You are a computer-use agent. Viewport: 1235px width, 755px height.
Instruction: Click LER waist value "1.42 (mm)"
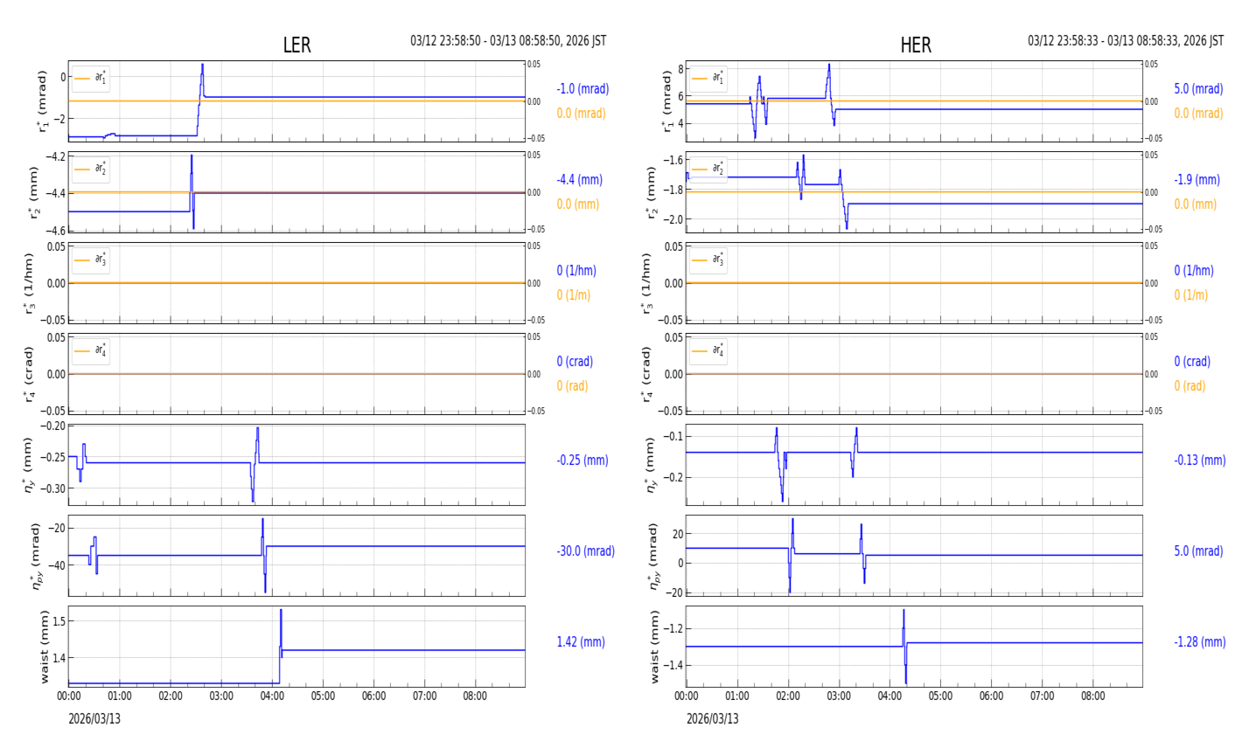coord(581,642)
